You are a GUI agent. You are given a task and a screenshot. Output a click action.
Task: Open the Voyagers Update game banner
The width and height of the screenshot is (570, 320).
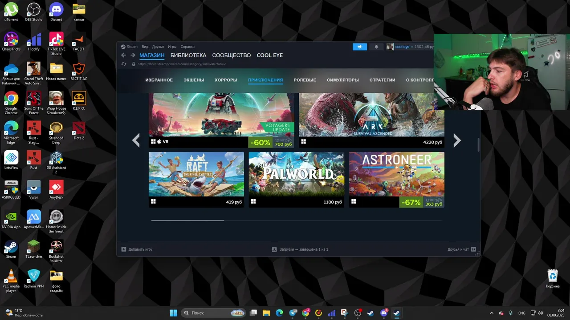tap(221, 120)
